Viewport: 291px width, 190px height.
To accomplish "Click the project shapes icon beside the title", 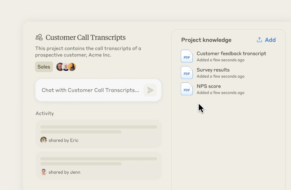I will [39, 37].
